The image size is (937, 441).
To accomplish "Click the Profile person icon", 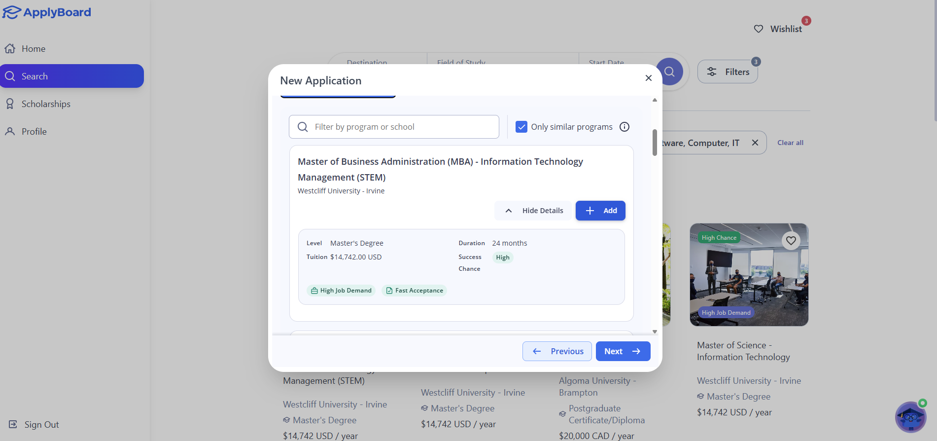I will 10,131.
